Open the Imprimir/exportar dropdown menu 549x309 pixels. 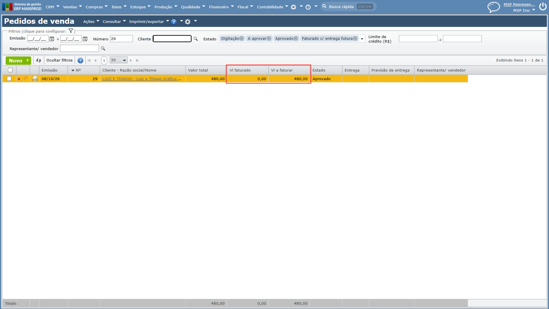tap(149, 21)
